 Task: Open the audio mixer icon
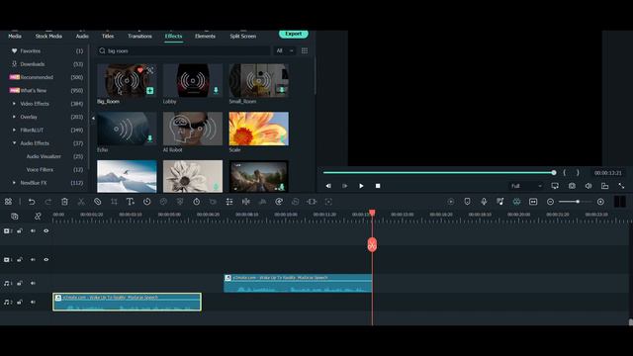500,202
